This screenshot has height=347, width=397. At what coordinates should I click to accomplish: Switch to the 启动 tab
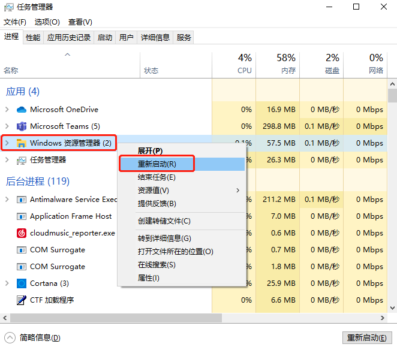pos(105,38)
